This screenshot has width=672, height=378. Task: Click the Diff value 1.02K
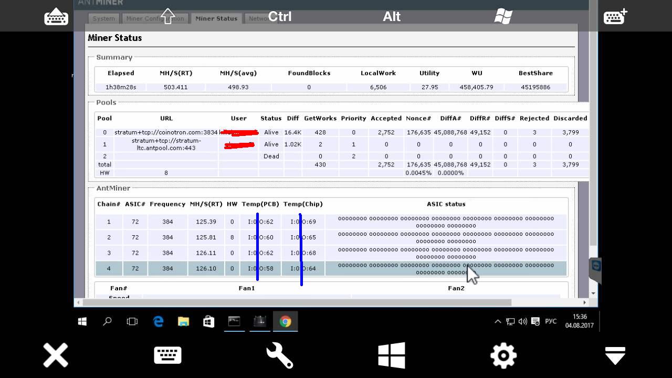292,144
